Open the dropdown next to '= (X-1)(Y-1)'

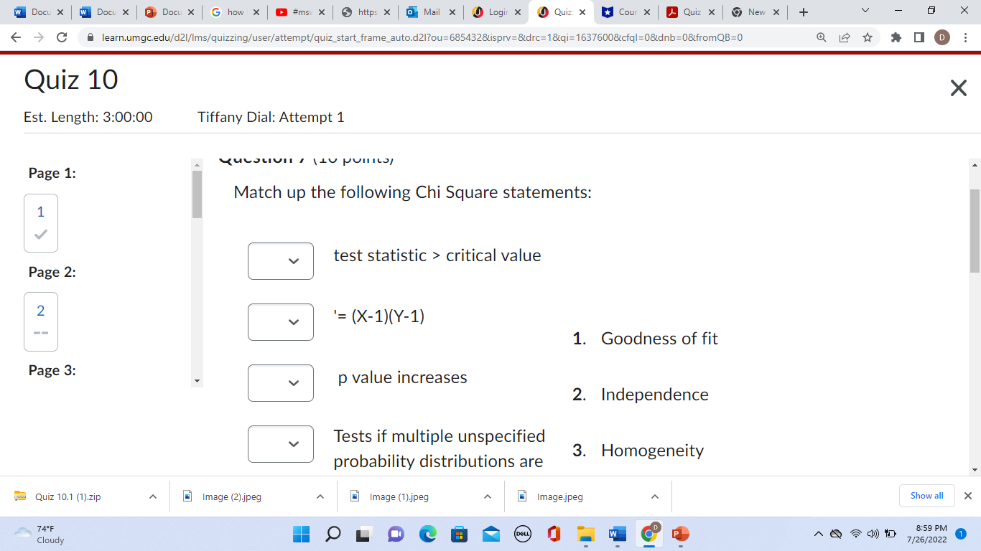(281, 322)
